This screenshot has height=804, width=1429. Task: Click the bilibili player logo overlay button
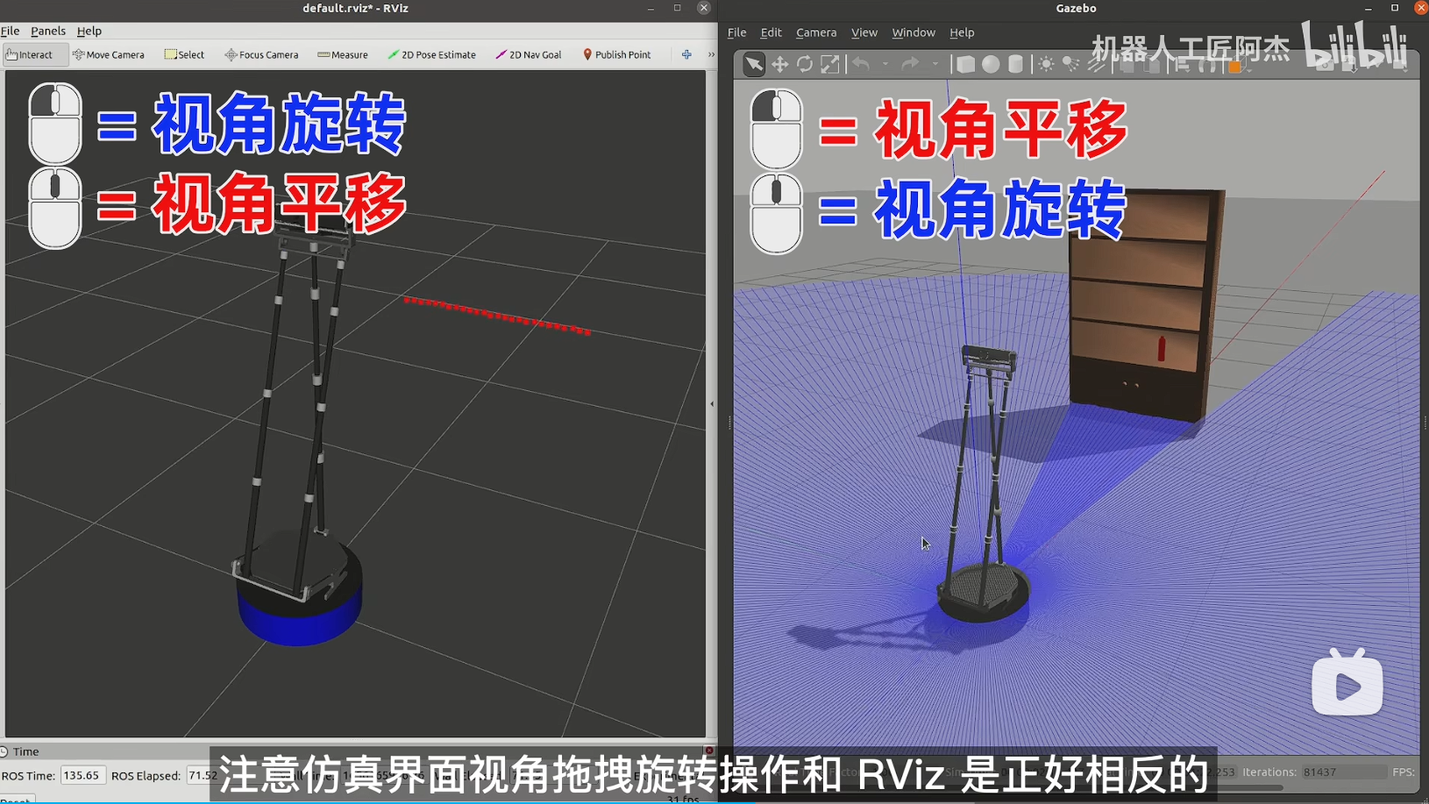[1347, 683]
